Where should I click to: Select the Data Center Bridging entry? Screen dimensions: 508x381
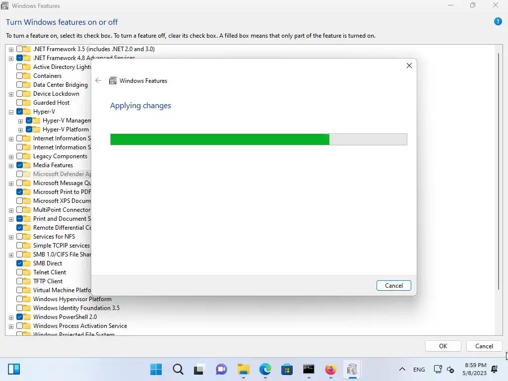[60, 84]
